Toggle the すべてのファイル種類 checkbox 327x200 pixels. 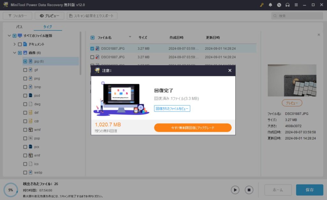coord(14,36)
